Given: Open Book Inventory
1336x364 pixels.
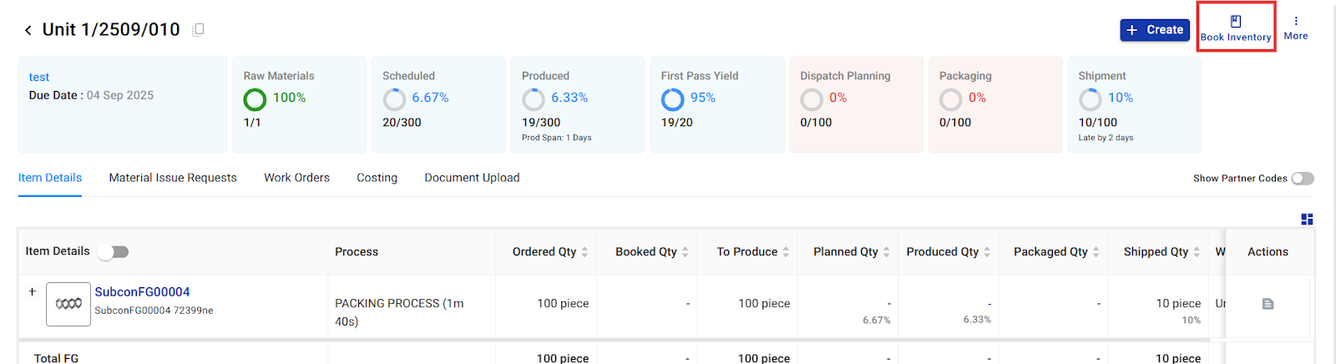Looking at the screenshot, I should coord(1236,28).
